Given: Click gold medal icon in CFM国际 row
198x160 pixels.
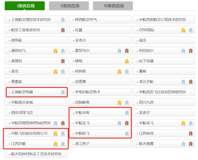Looking at the screenshot, I should coord(183,30).
